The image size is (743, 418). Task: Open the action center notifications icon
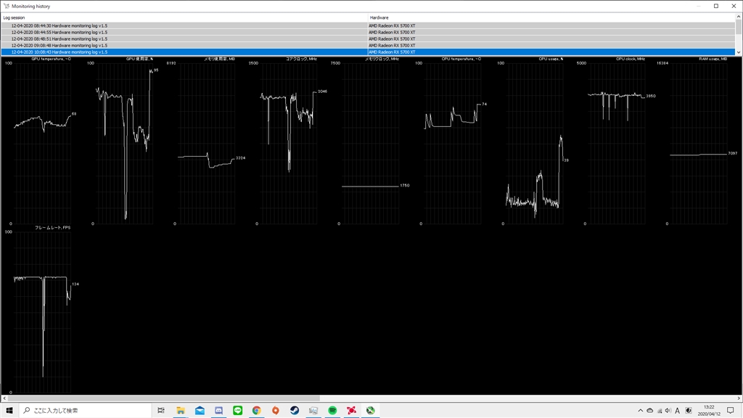coord(730,411)
